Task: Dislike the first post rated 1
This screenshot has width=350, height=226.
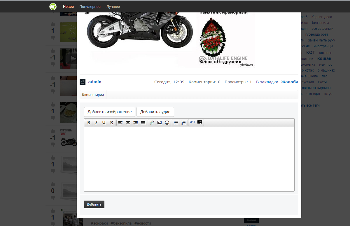Action: coord(53,38)
